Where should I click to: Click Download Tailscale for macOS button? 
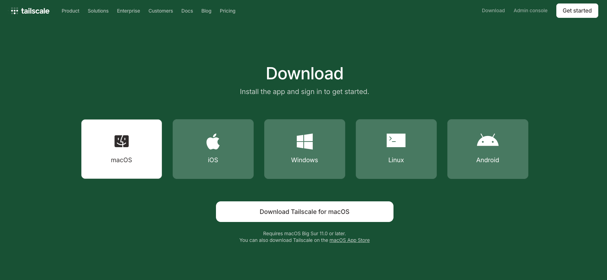point(305,211)
